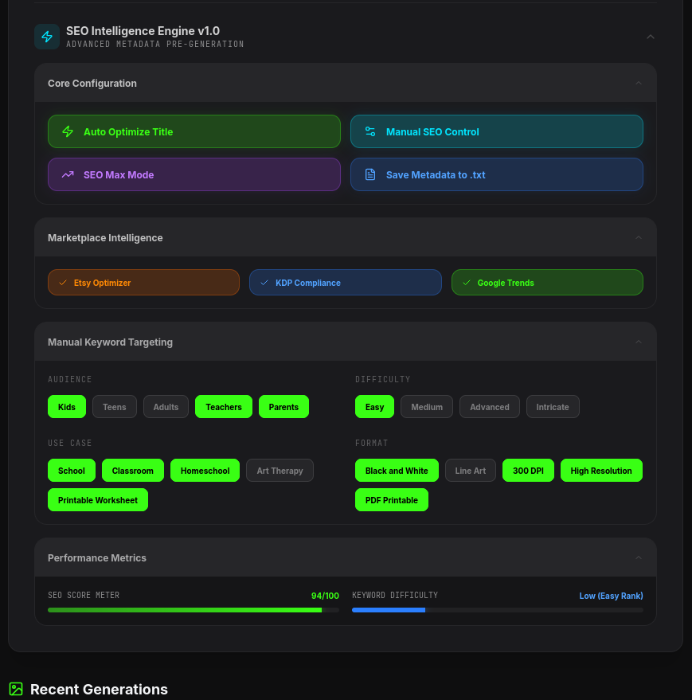Deselect the Black and White format tag

click(x=397, y=471)
